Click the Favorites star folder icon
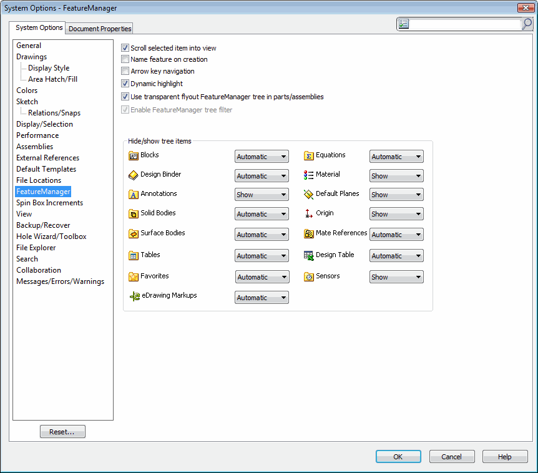Viewport: 538px width, 473px height. pyautogui.click(x=133, y=276)
